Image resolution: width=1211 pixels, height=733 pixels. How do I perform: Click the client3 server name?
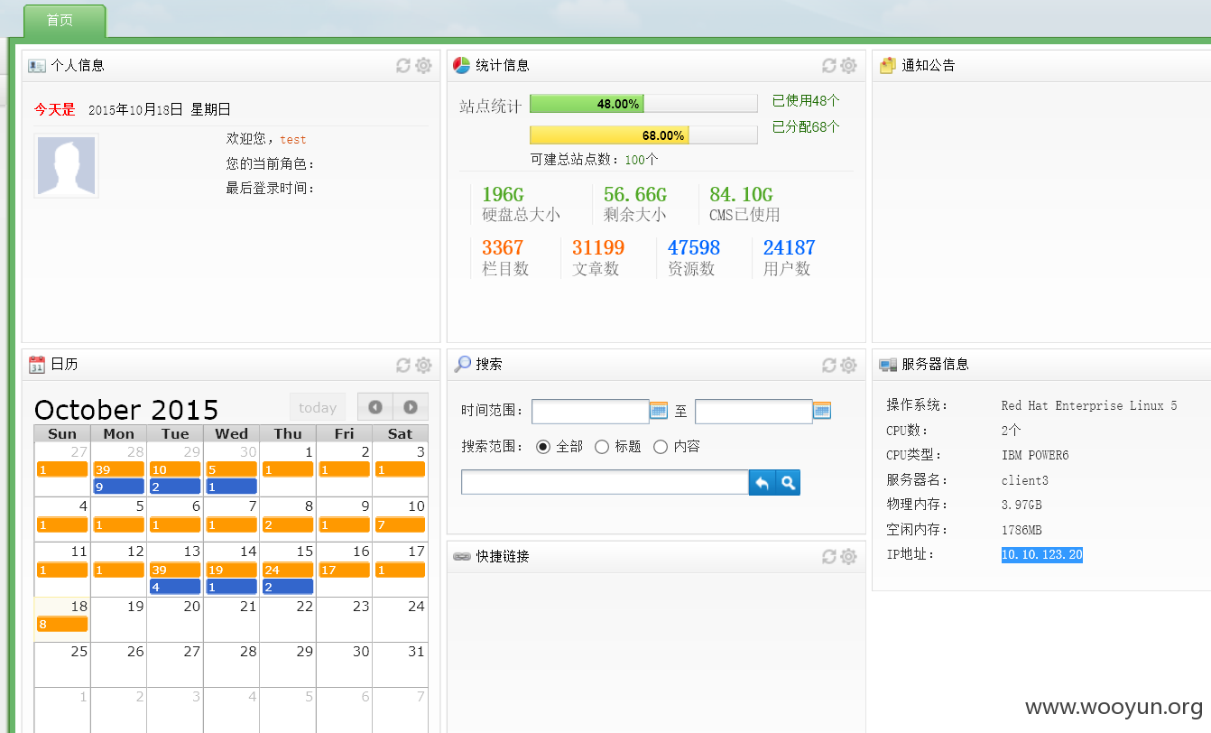pos(1025,480)
